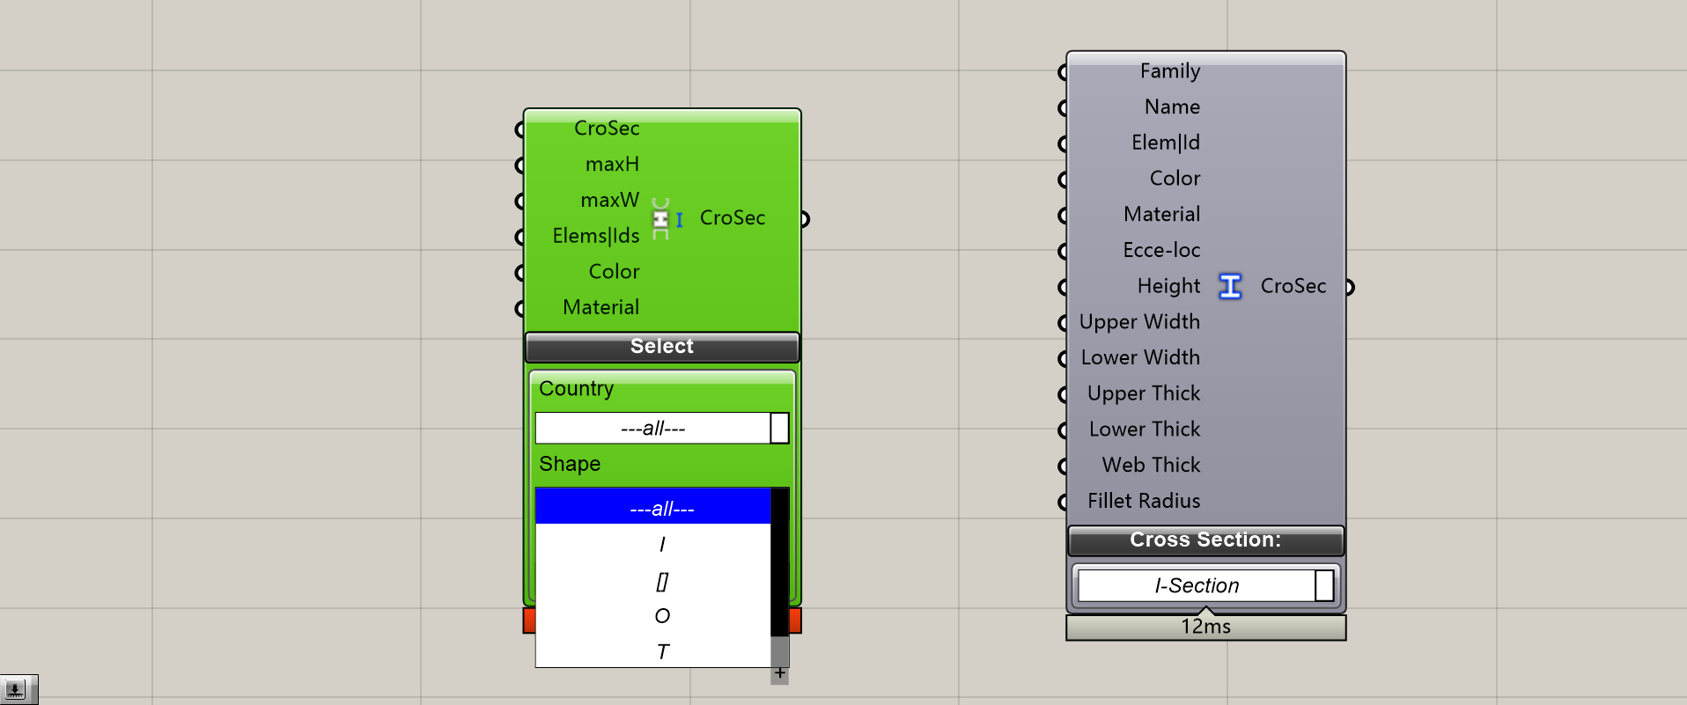Screen dimensions: 1687x705
Task: Click the Family input grip
Action: point(1063,71)
